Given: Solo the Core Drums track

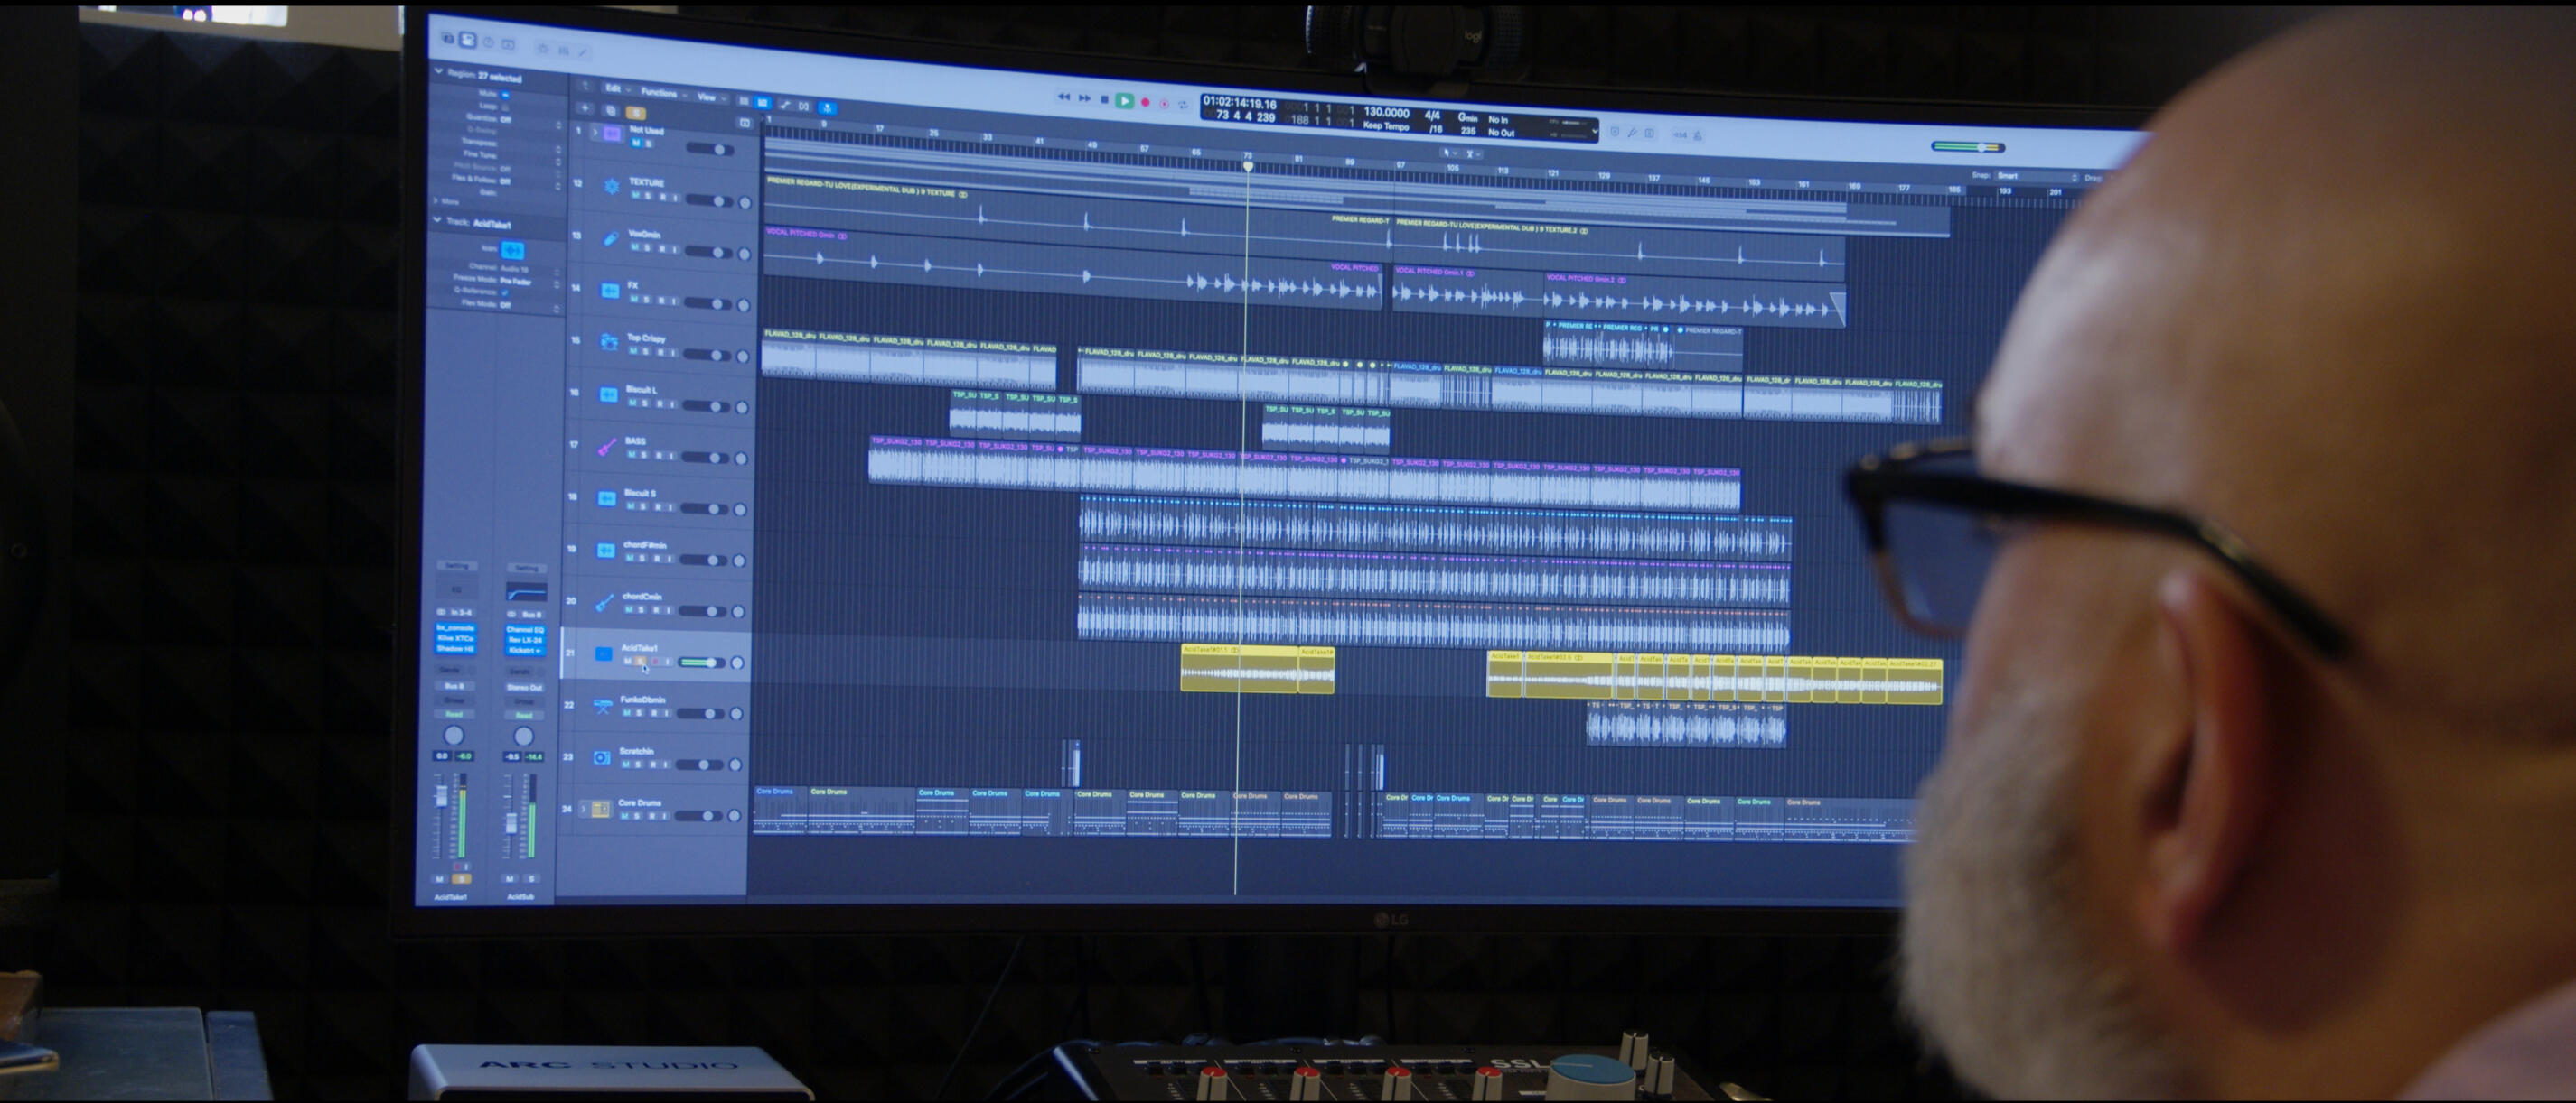Looking at the screenshot, I should (638, 816).
